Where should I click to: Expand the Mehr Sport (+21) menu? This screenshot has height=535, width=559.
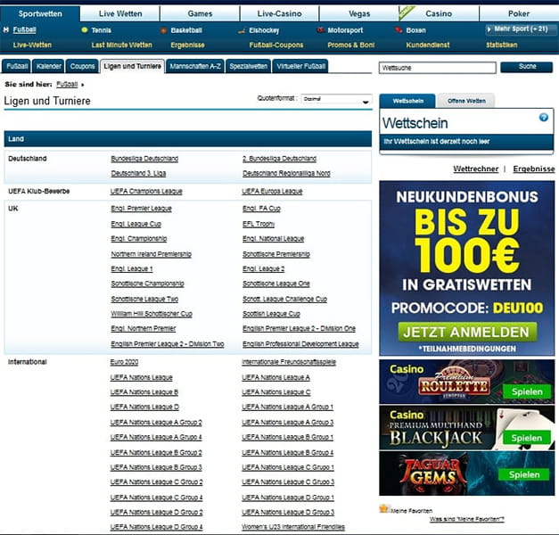tap(520, 29)
